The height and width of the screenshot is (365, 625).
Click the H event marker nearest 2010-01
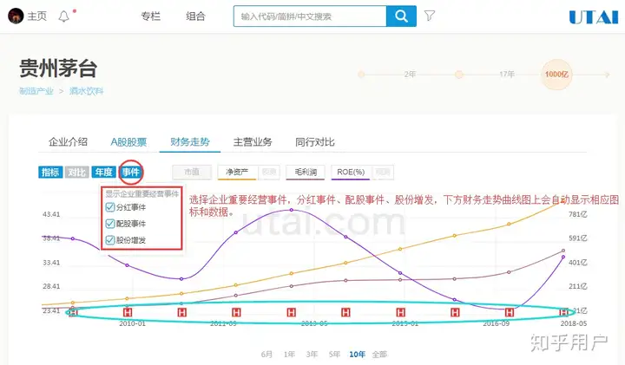click(127, 312)
